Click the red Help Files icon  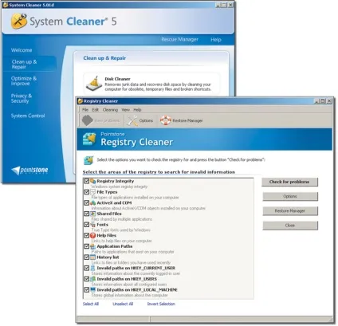pyautogui.click(x=92, y=235)
